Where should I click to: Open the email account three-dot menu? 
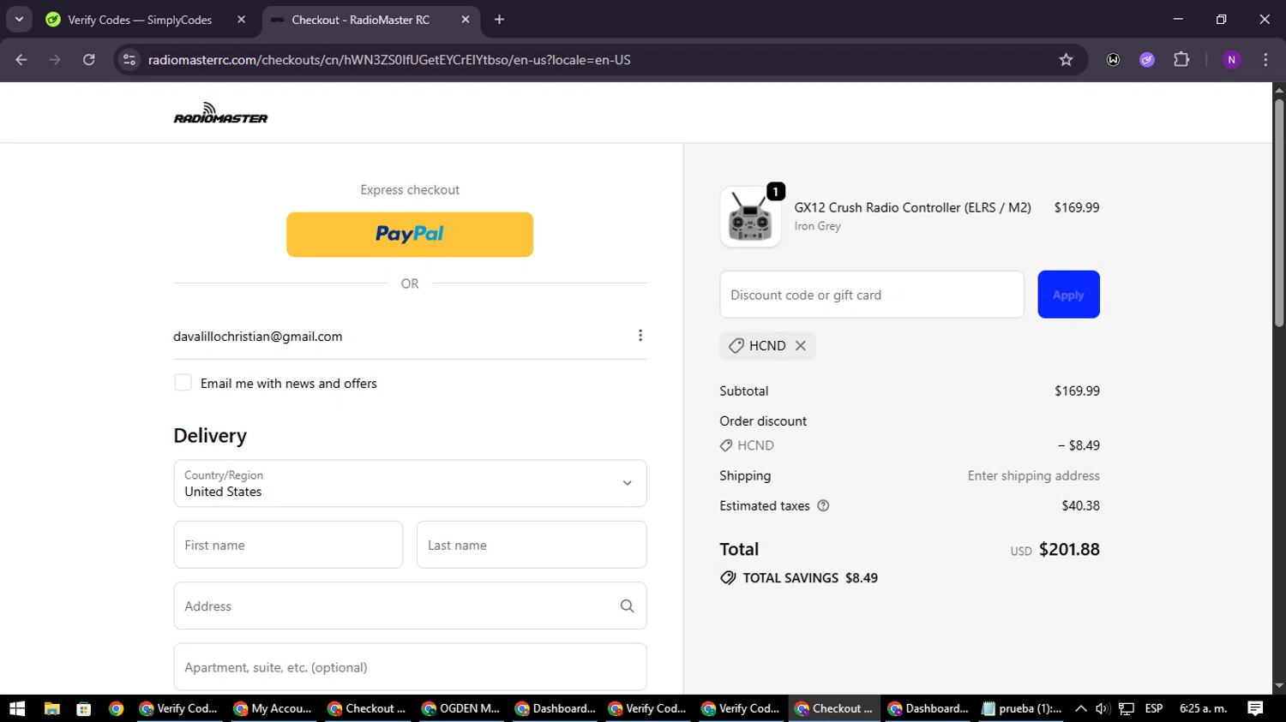(640, 336)
